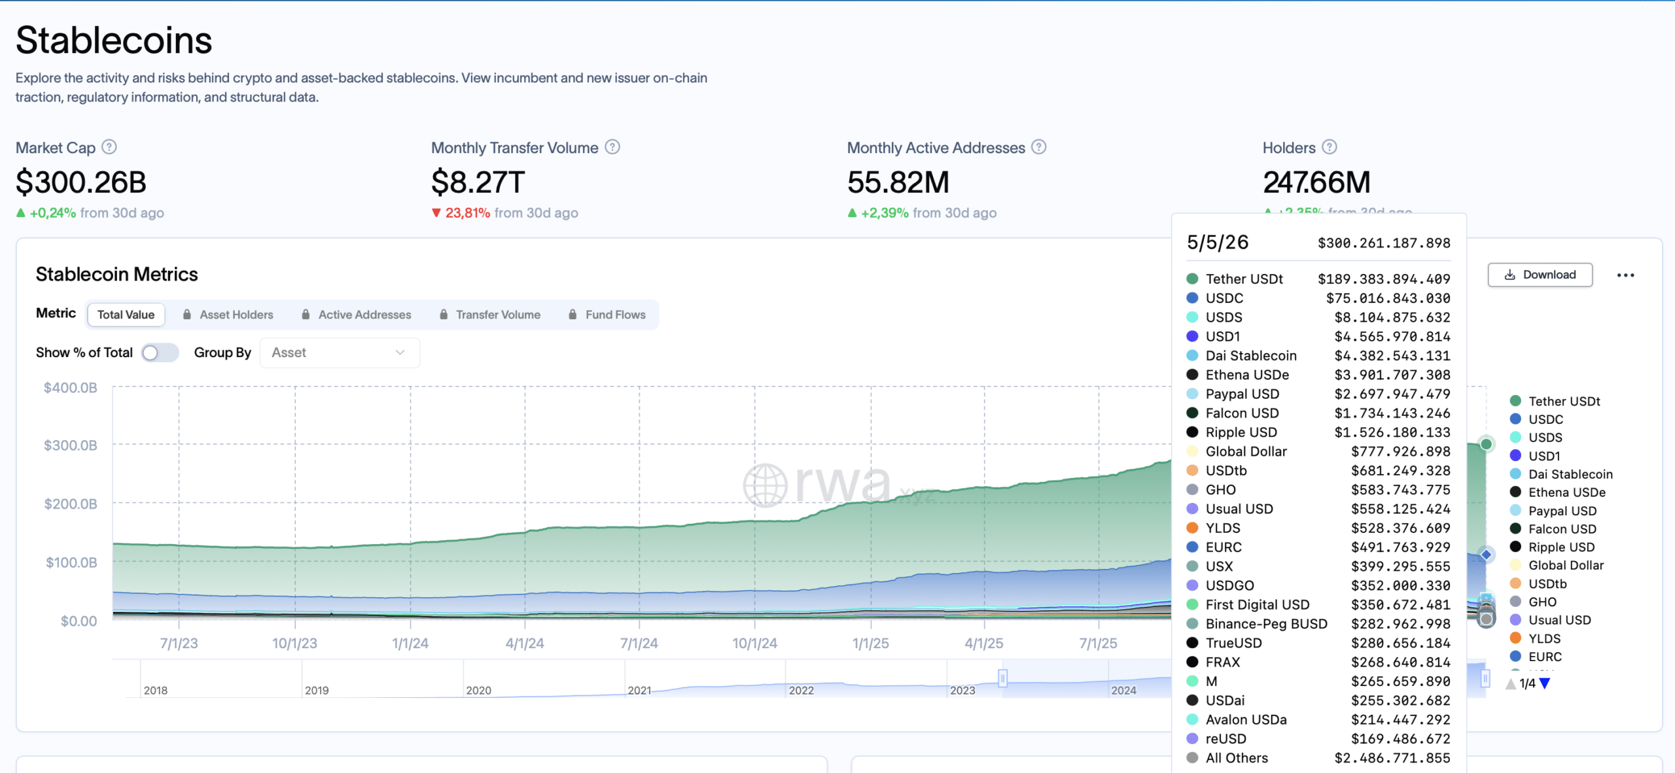This screenshot has height=773, width=1675.
Task: Toggle USDS series in chart legend
Action: (1536, 438)
